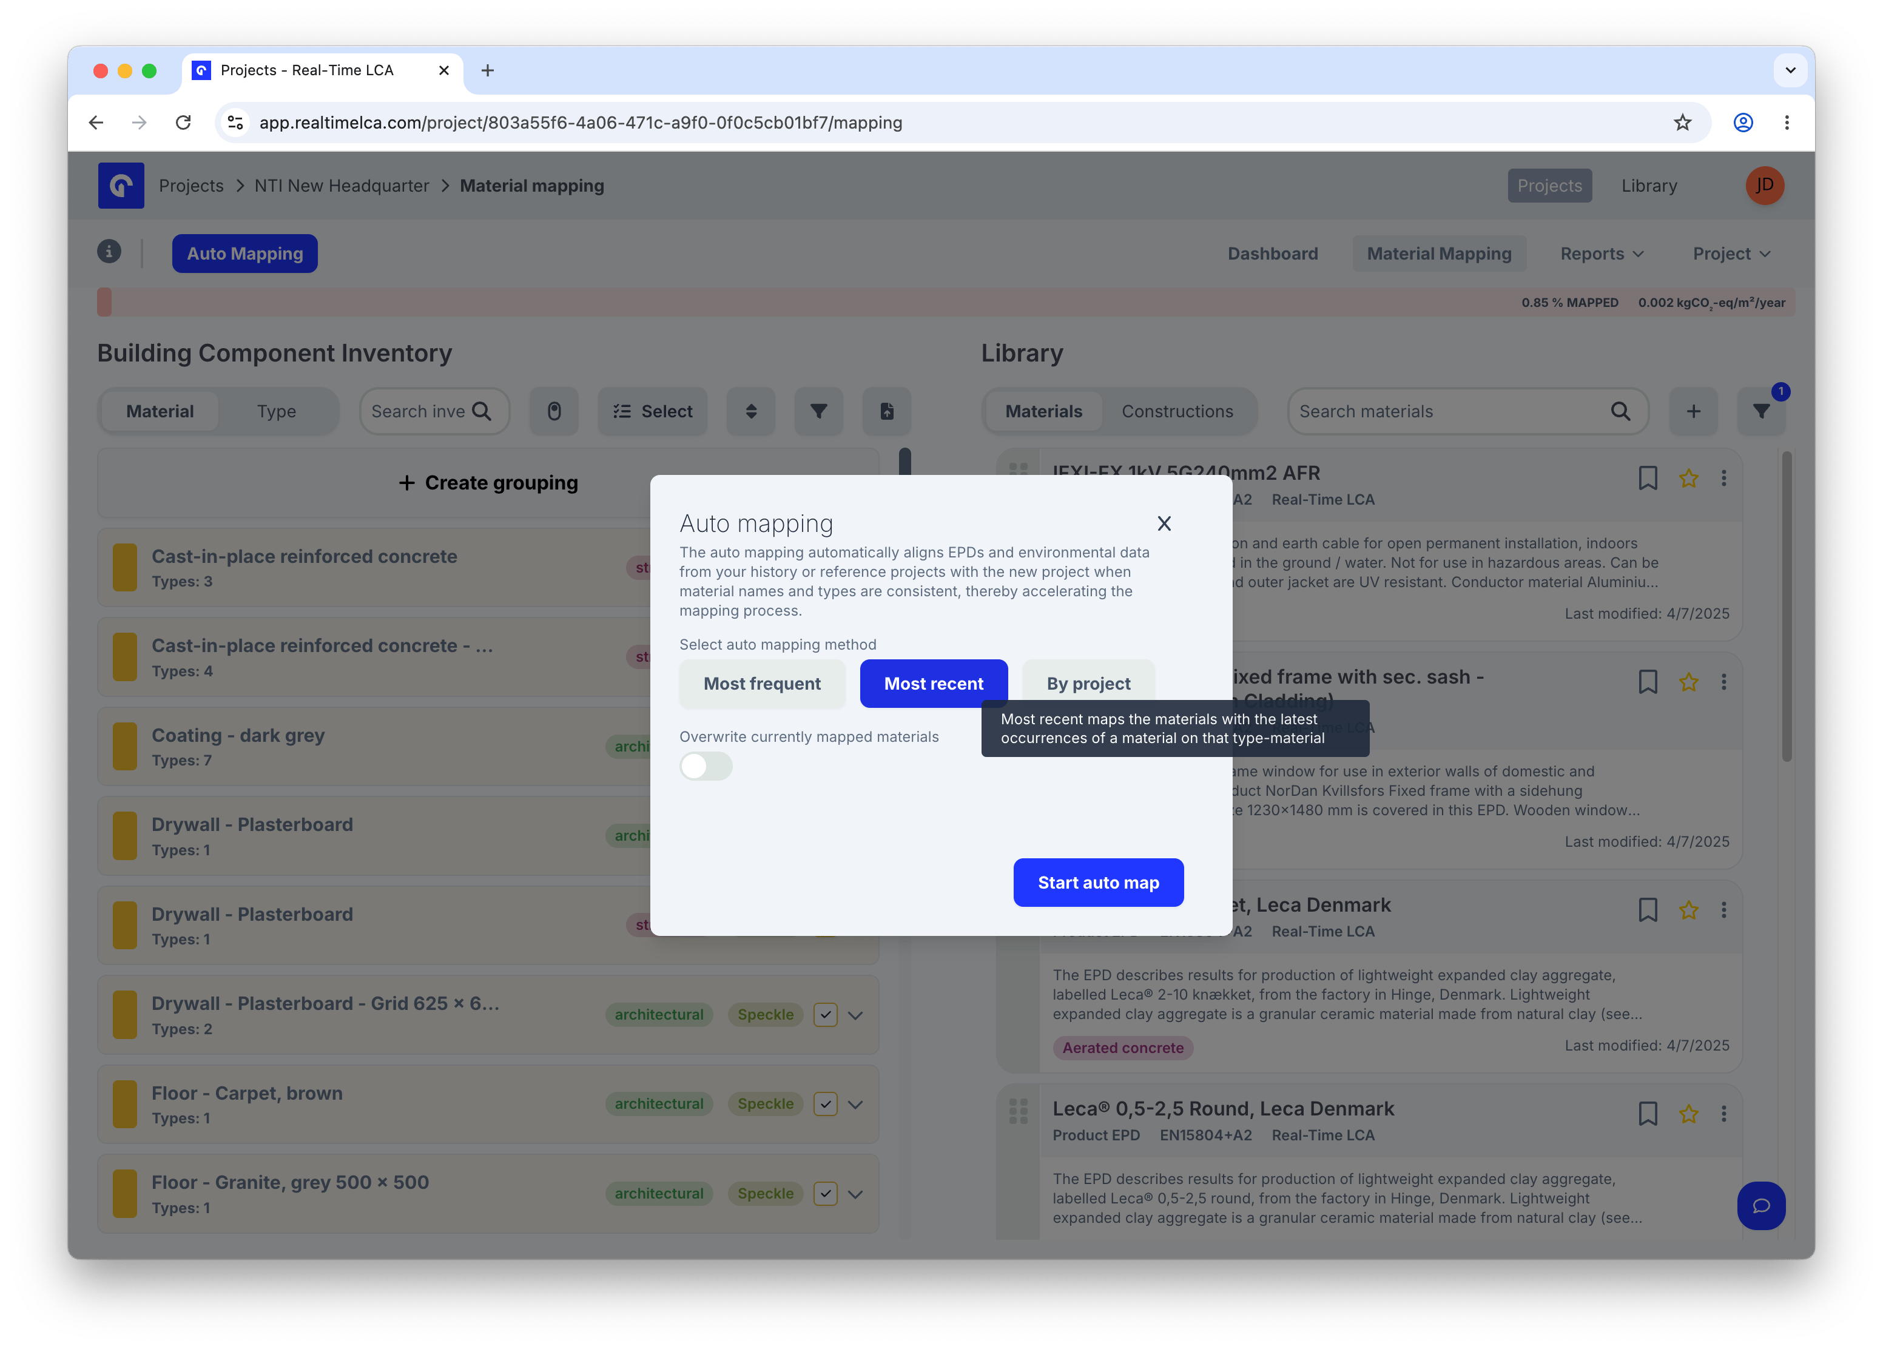Viewport: 1883px width, 1349px height.
Task: Click the plus icon to add material
Action: coord(1693,411)
